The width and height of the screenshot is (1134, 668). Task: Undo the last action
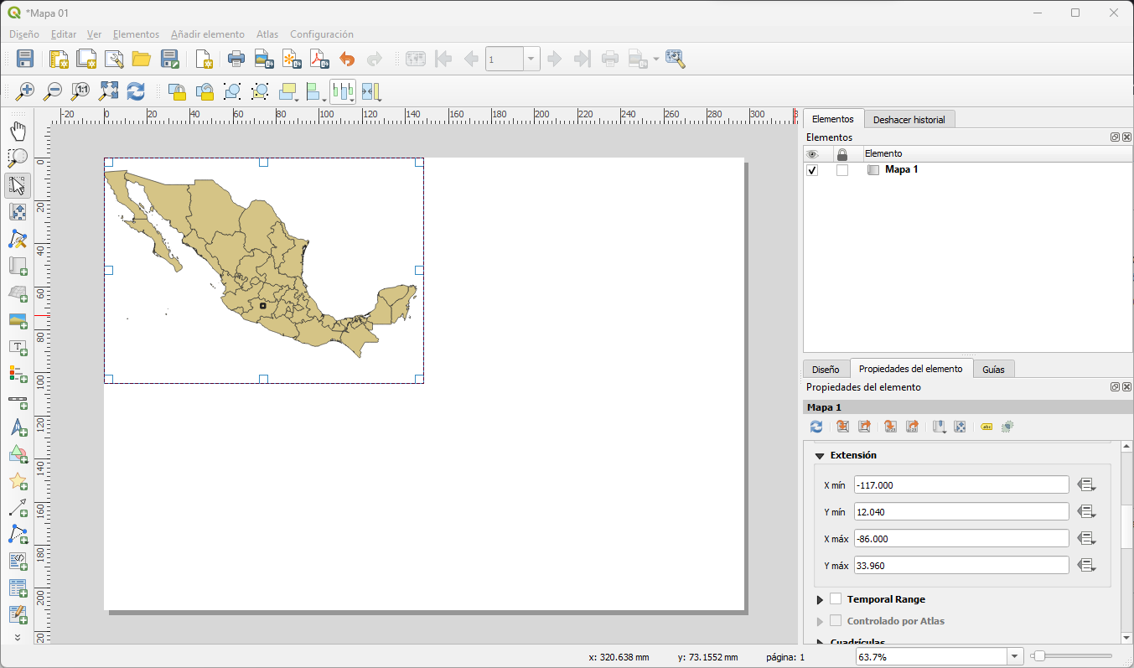pyautogui.click(x=347, y=59)
